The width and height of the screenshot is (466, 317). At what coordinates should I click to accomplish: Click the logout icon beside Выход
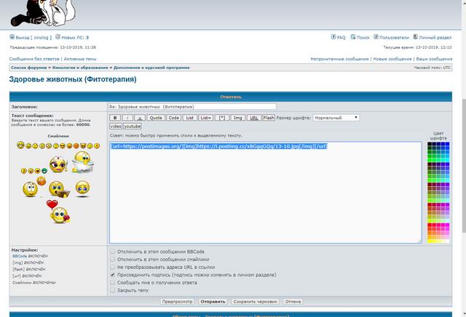coord(12,37)
